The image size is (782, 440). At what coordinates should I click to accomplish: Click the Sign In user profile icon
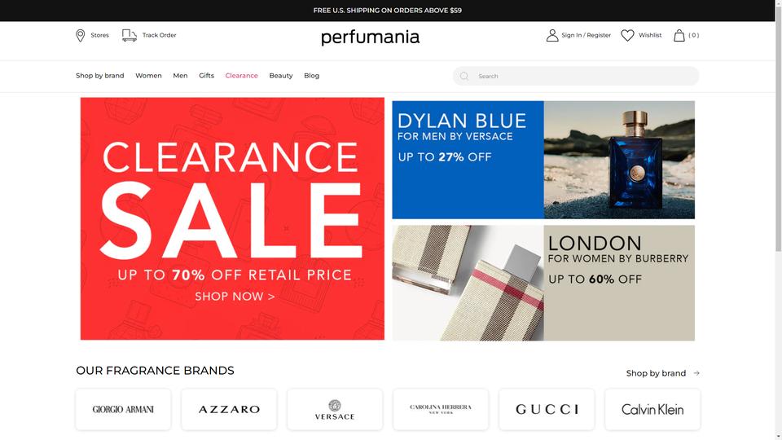552,35
